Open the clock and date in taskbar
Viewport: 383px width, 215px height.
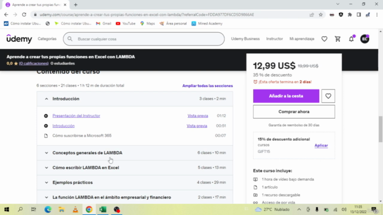(x=358, y=210)
